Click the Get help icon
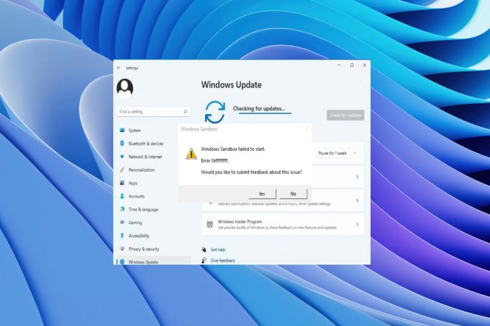490x326 pixels. tap(204, 250)
